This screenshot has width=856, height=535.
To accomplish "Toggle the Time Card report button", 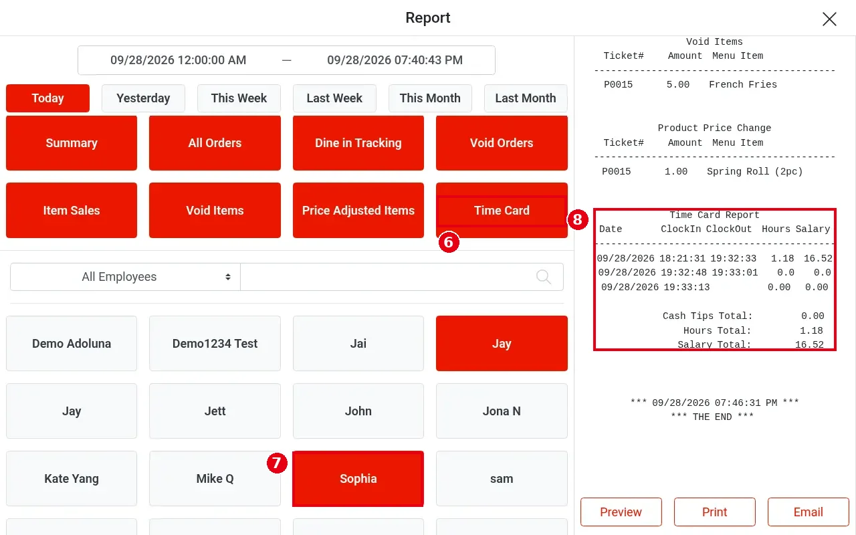I will pyautogui.click(x=502, y=211).
